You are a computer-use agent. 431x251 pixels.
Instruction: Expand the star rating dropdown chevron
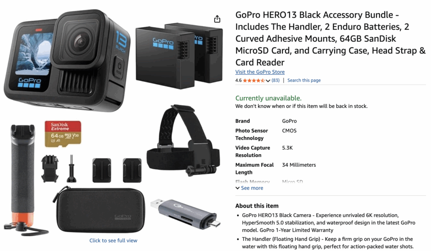tap(268, 80)
